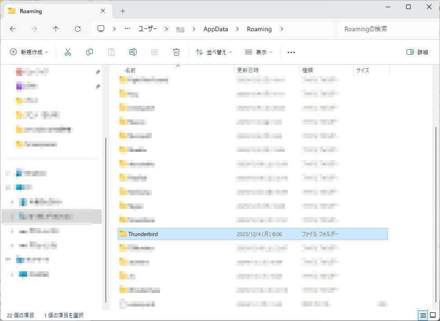Open a new tab with plus button
Screen dimensions: 440x321
[123, 11]
